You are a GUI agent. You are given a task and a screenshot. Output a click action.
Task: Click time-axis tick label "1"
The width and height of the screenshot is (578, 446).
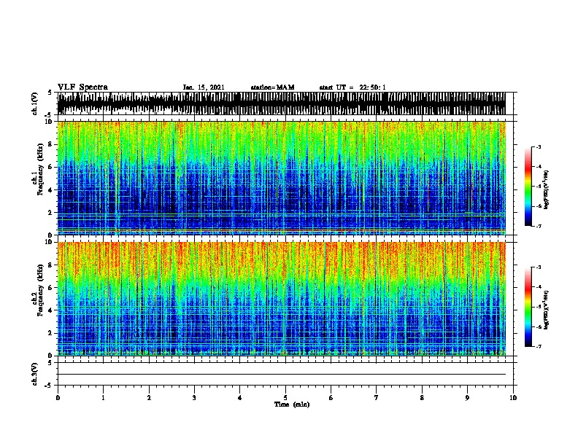[x=103, y=397]
